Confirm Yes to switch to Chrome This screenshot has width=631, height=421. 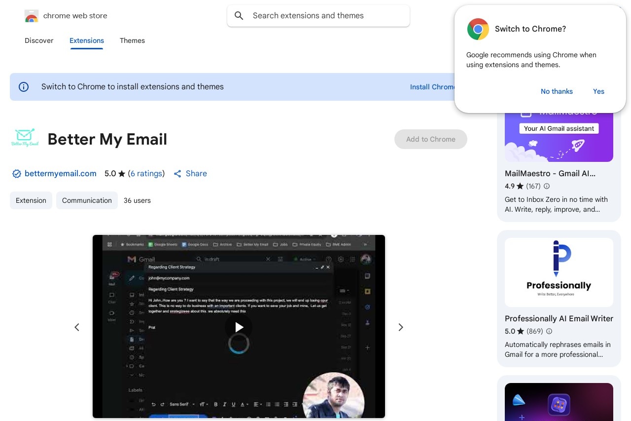[x=598, y=91]
